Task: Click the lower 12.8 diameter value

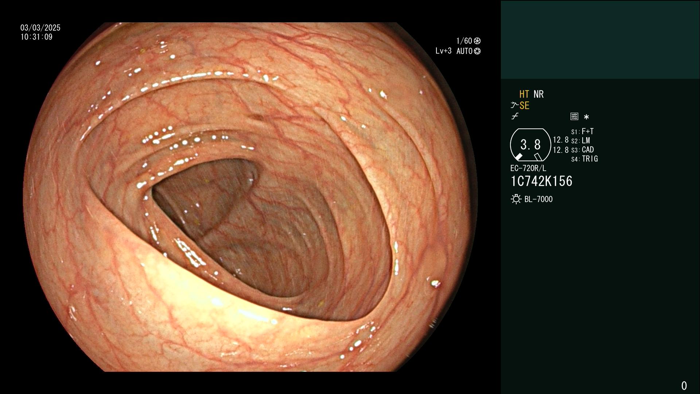Action: click(561, 150)
